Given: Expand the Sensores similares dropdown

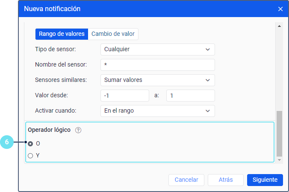Looking at the screenshot, I should pos(158,80).
